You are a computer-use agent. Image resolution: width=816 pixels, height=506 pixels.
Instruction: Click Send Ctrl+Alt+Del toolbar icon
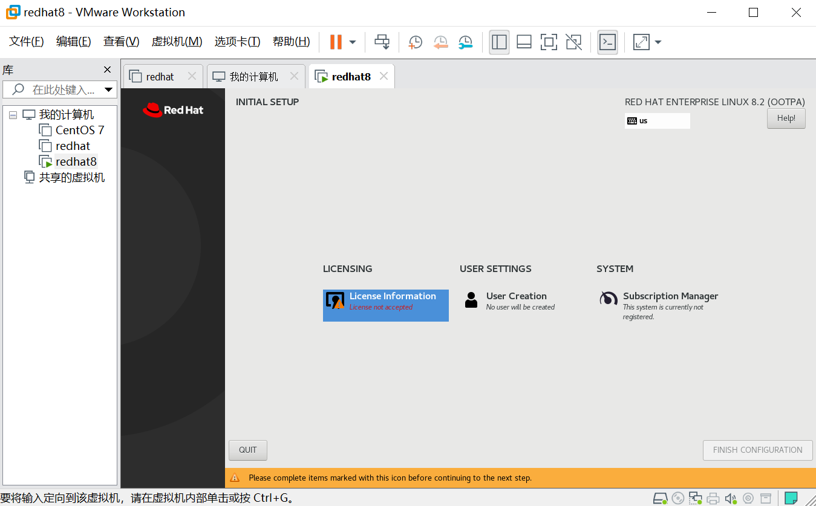click(x=382, y=42)
